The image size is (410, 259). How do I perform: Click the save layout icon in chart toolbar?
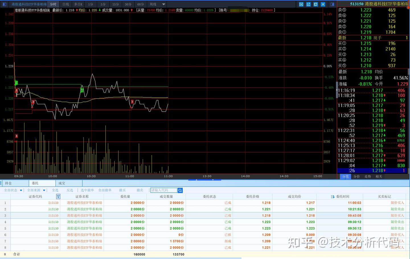(301, 4)
